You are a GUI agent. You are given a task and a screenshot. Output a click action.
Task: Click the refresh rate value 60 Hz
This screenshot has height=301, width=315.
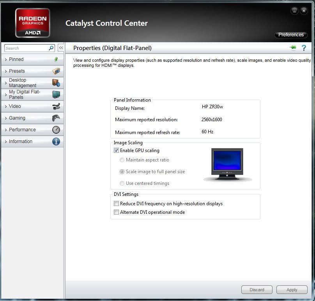[207, 132]
